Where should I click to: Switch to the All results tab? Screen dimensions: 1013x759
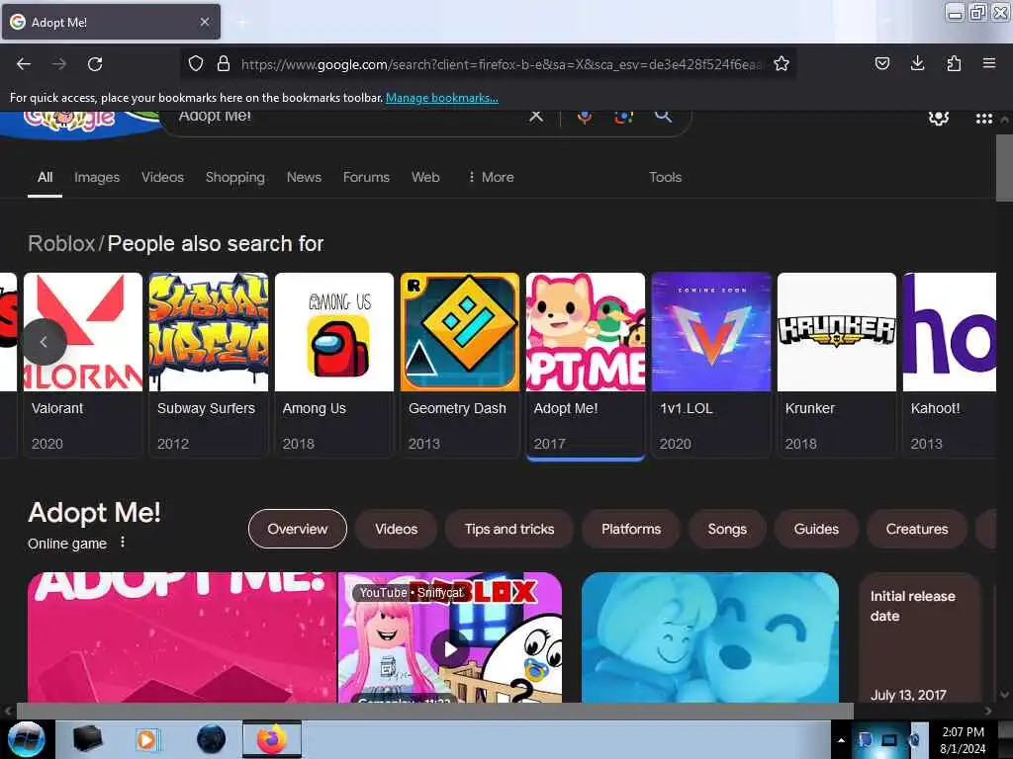point(45,177)
